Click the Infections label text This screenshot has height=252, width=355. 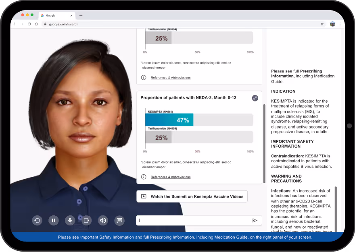pos(281,191)
